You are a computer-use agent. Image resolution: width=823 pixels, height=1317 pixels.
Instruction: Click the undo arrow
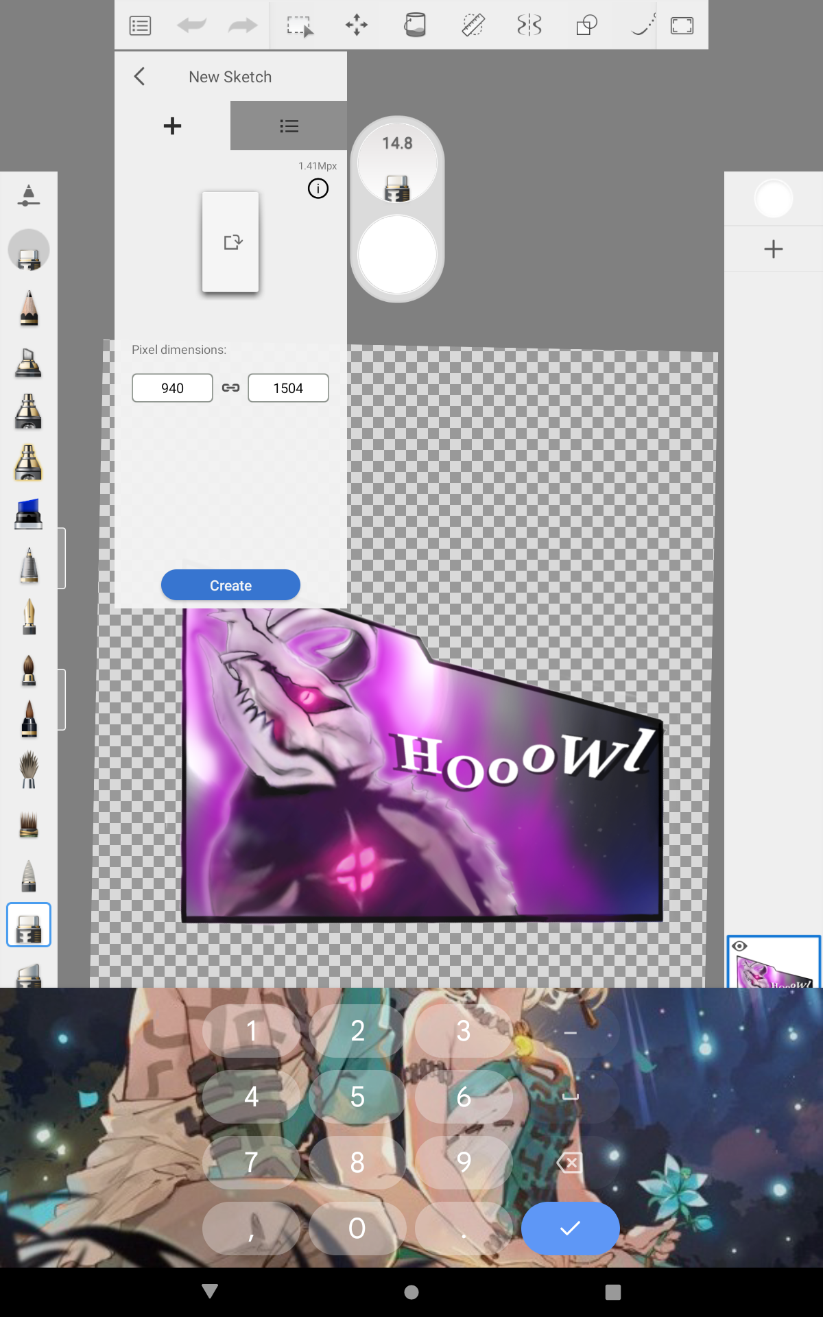[x=191, y=26]
